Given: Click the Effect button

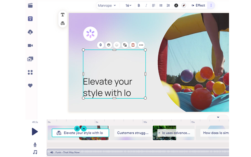Looking at the screenshot, I should click(x=198, y=5).
